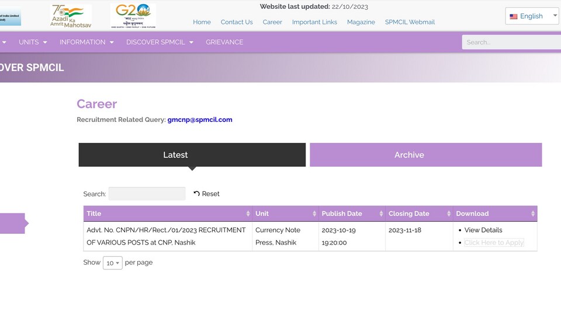Click View Details for CNP Nashik advert
Image resolution: width=561 pixels, height=315 pixels.
point(483,230)
